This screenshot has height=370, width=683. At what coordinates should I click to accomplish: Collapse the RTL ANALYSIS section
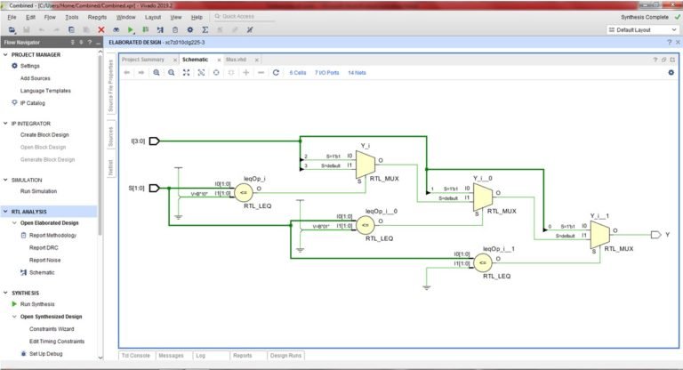[5, 212]
